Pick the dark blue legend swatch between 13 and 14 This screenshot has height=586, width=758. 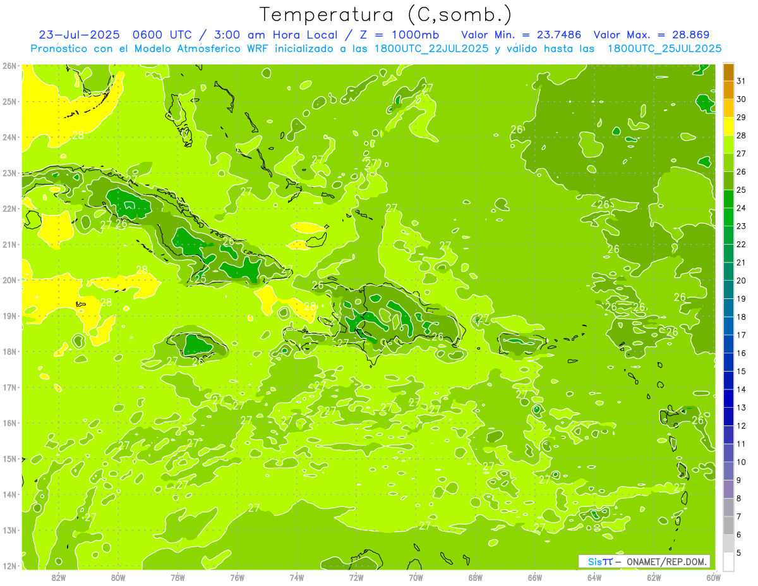pos(728,398)
